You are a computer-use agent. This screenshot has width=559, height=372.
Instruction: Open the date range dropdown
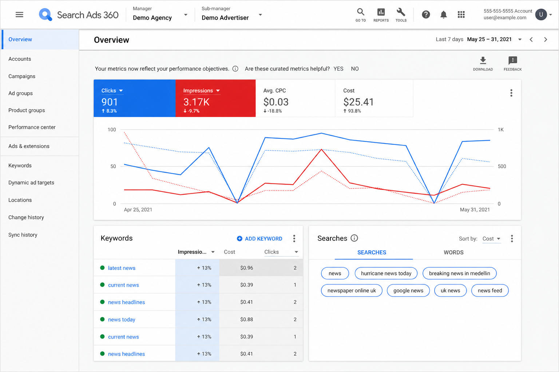pyautogui.click(x=520, y=40)
